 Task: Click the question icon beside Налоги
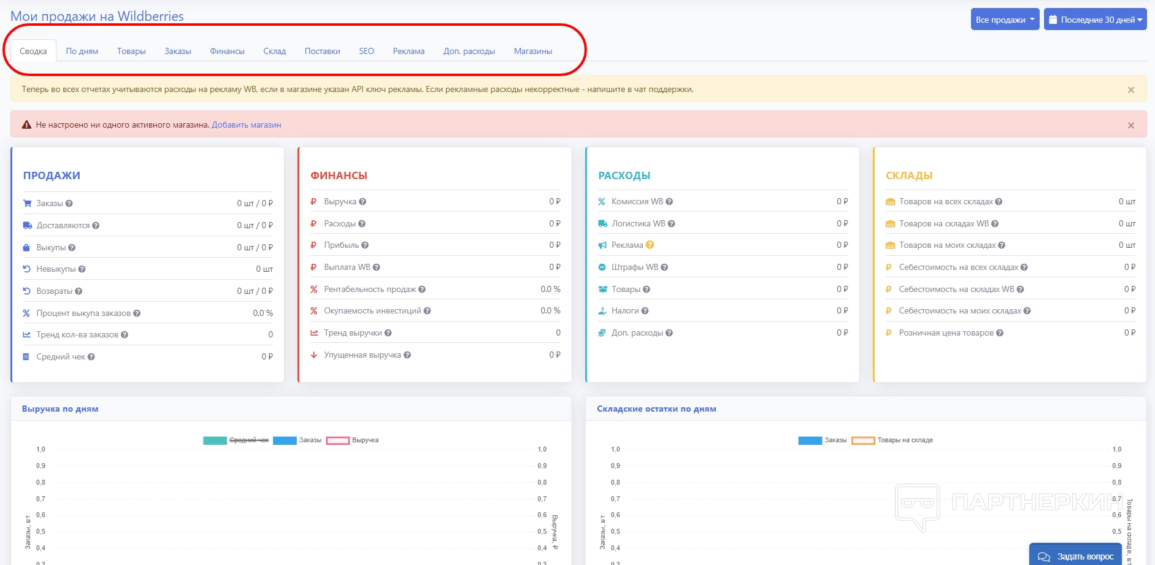coord(645,311)
